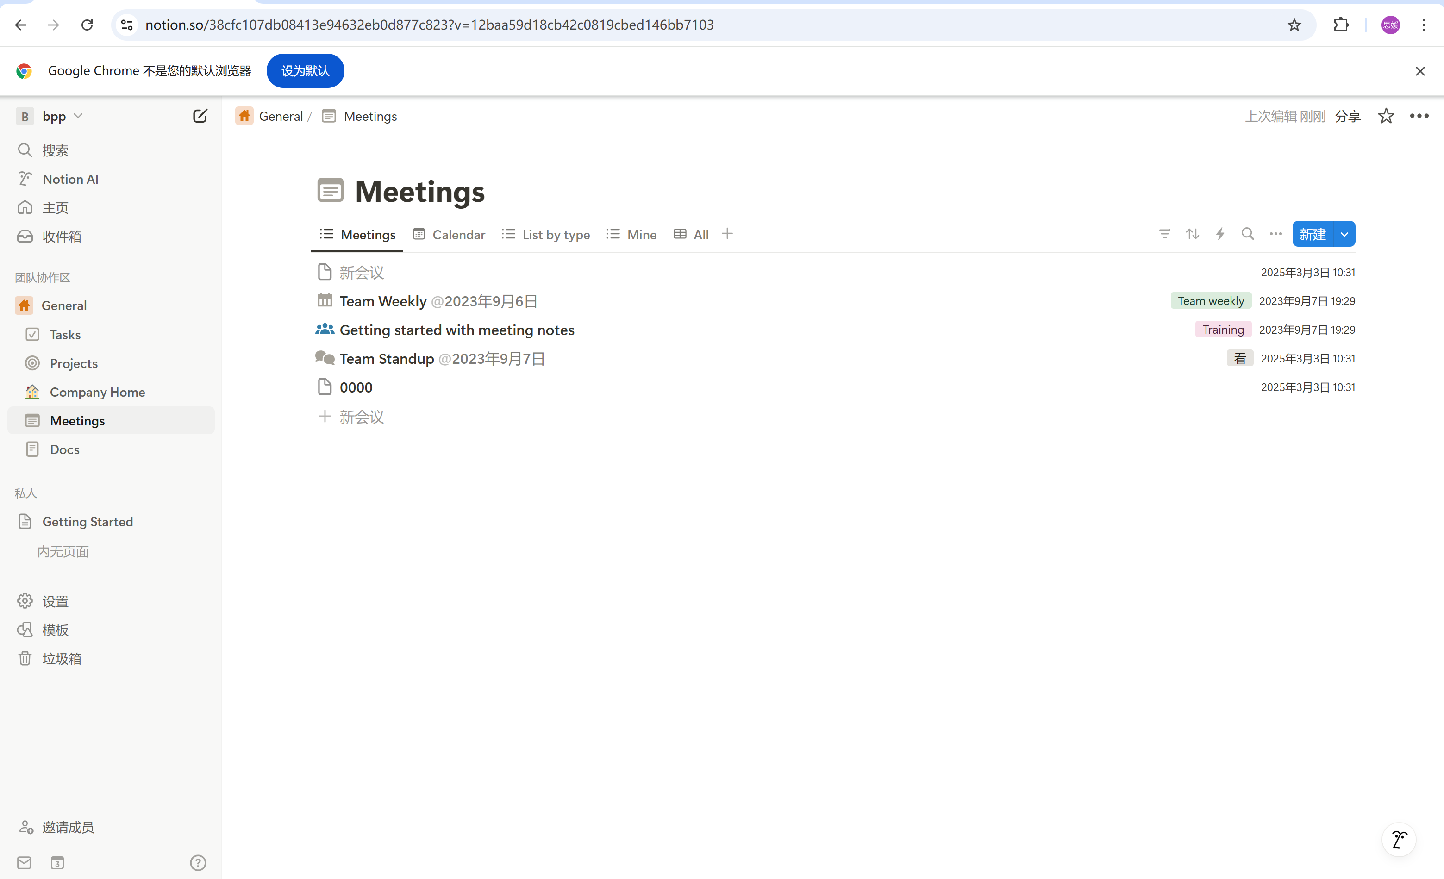Open the Team Weekly meeting entry
Image resolution: width=1444 pixels, height=879 pixels.
tap(383, 301)
